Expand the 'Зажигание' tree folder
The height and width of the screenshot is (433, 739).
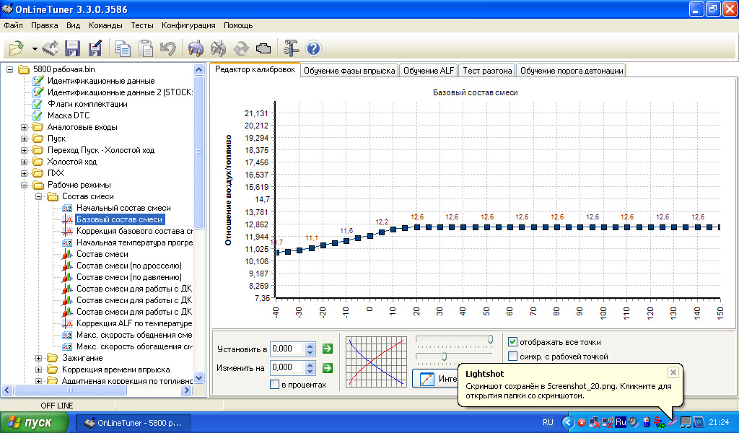(38, 358)
